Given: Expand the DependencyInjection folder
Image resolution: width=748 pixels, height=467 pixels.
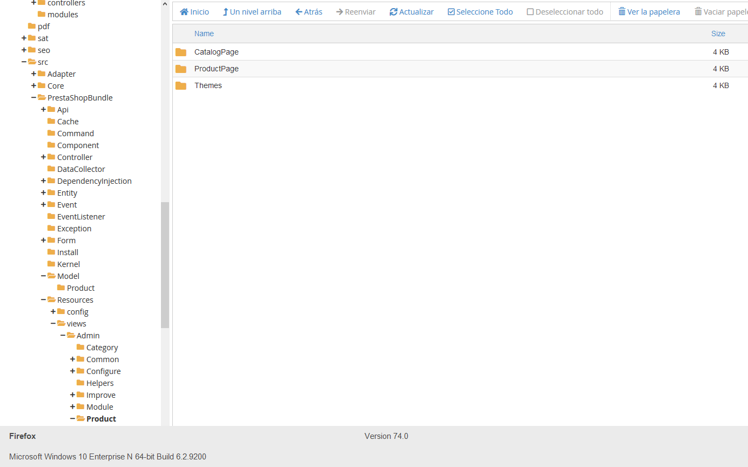Looking at the screenshot, I should (x=43, y=181).
